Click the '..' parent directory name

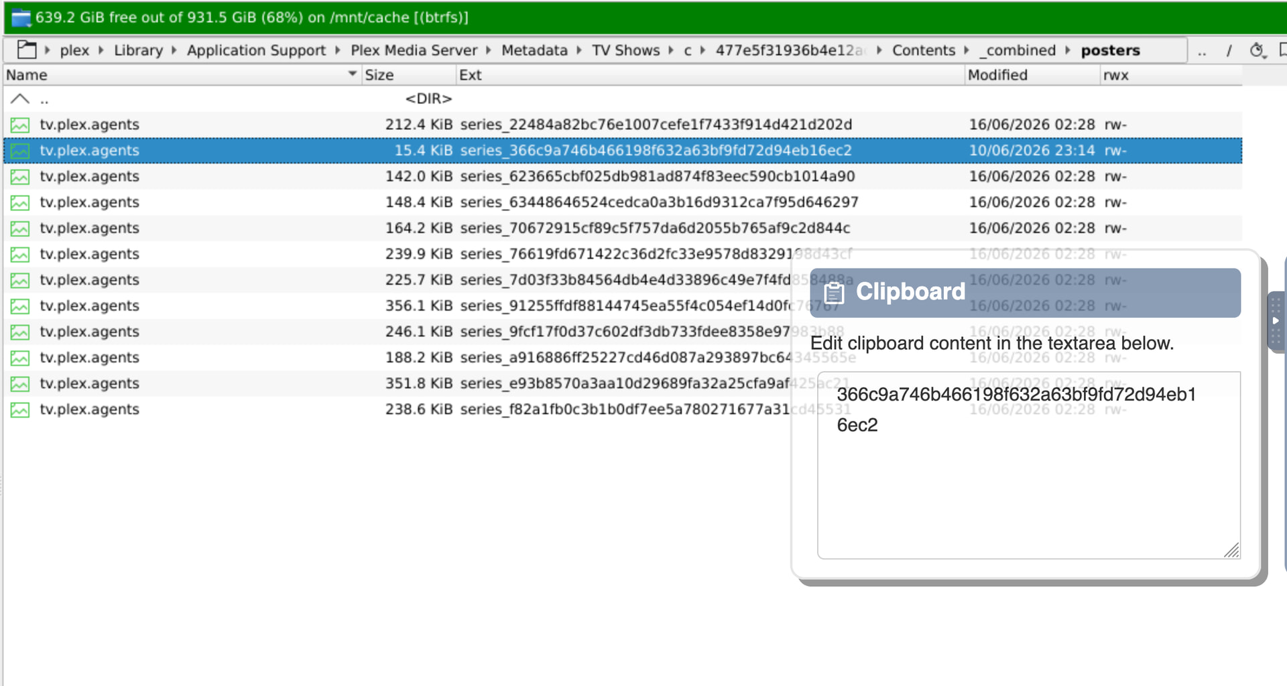point(44,100)
